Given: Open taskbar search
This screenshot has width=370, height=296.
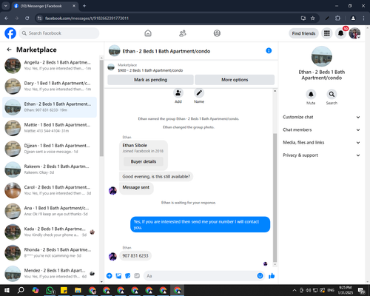Looking at the screenshot, I should (x=21, y=290).
